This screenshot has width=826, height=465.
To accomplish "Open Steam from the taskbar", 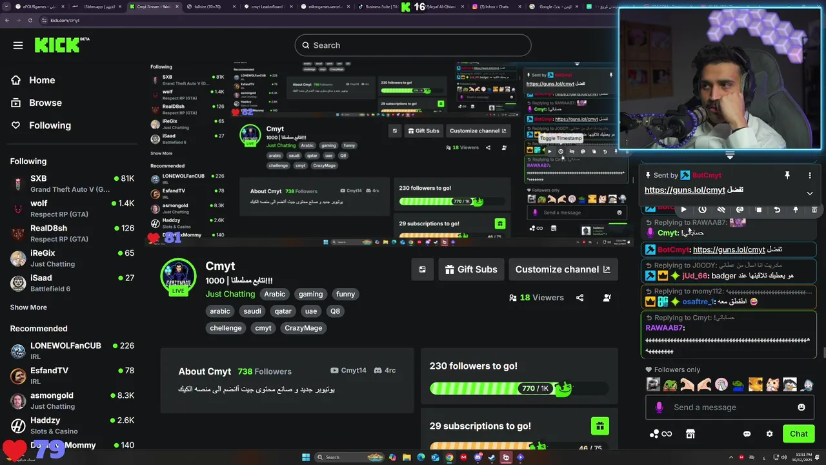I will [x=492, y=457].
